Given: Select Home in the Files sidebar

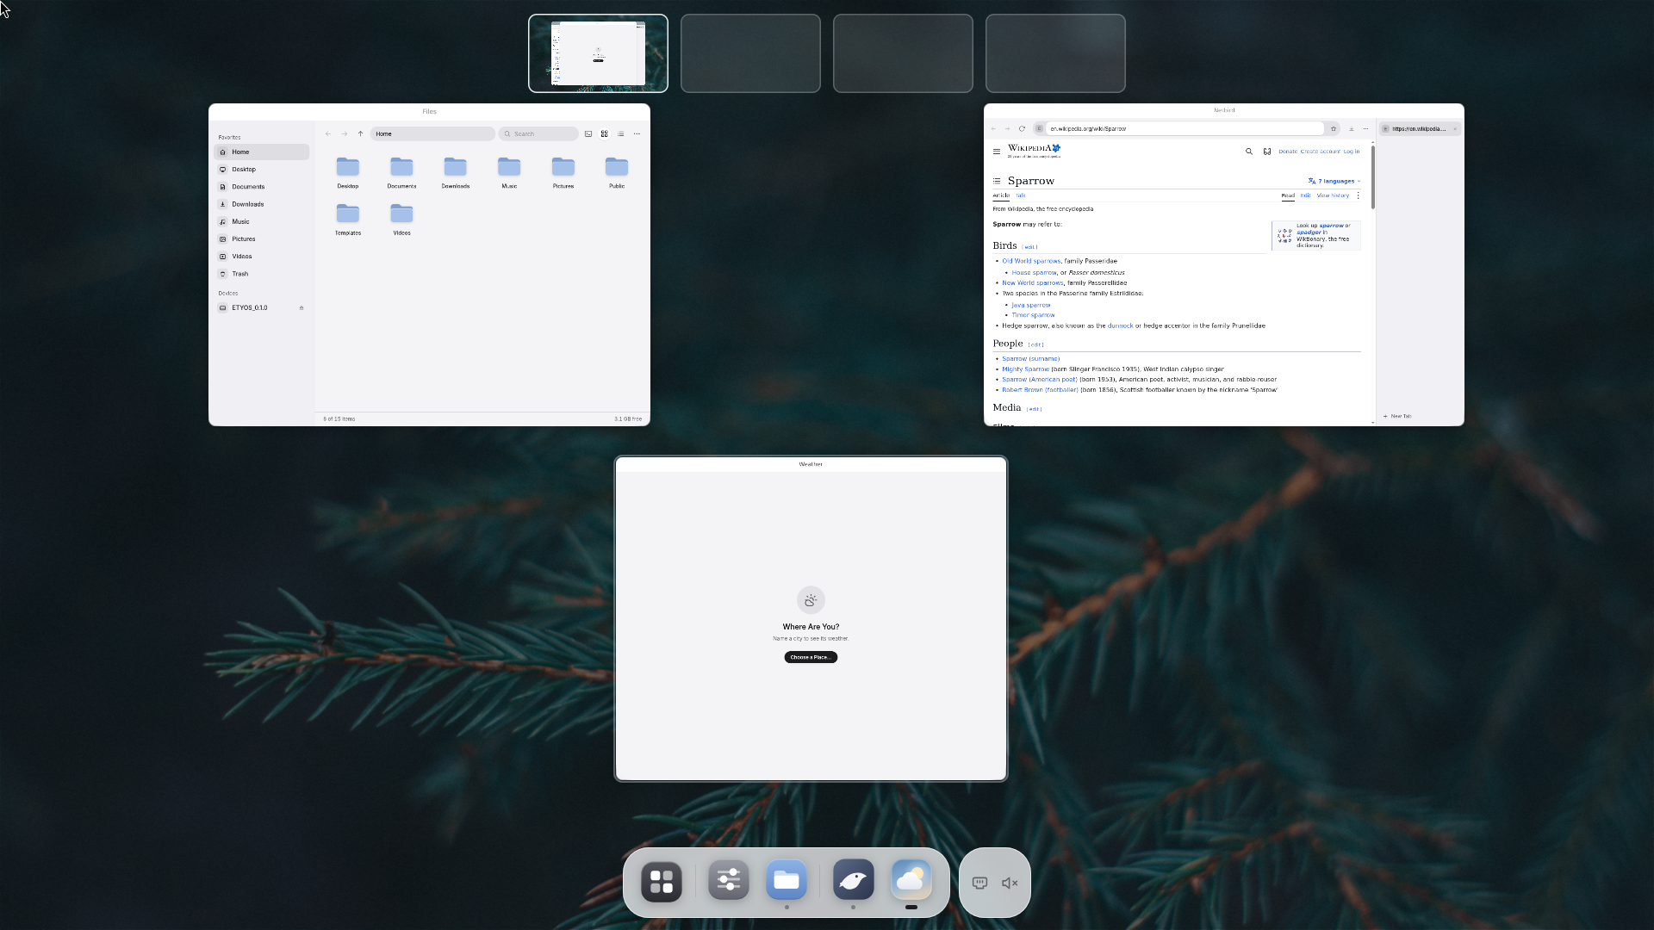Looking at the screenshot, I should point(262,152).
